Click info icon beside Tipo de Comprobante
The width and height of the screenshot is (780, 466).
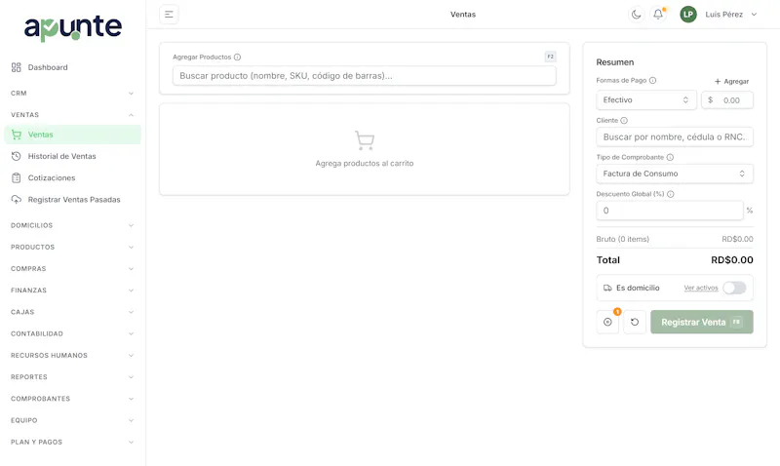[670, 157]
